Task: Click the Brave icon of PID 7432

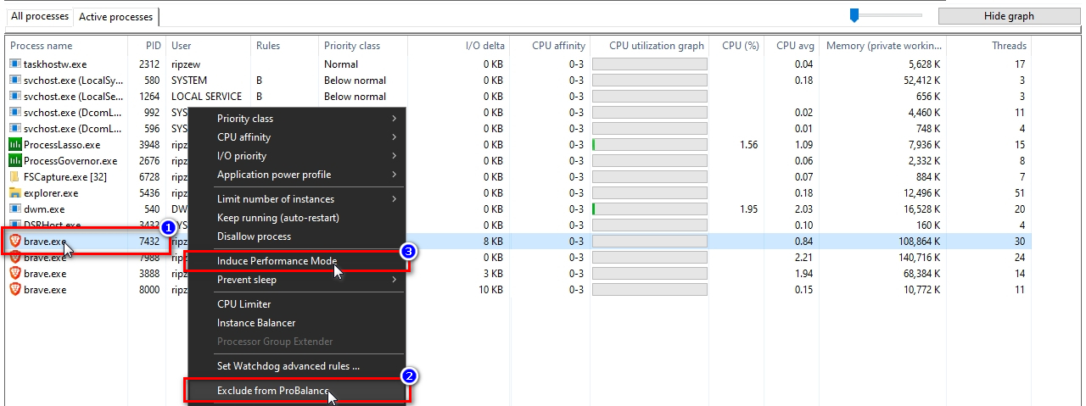Action: (x=14, y=242)
